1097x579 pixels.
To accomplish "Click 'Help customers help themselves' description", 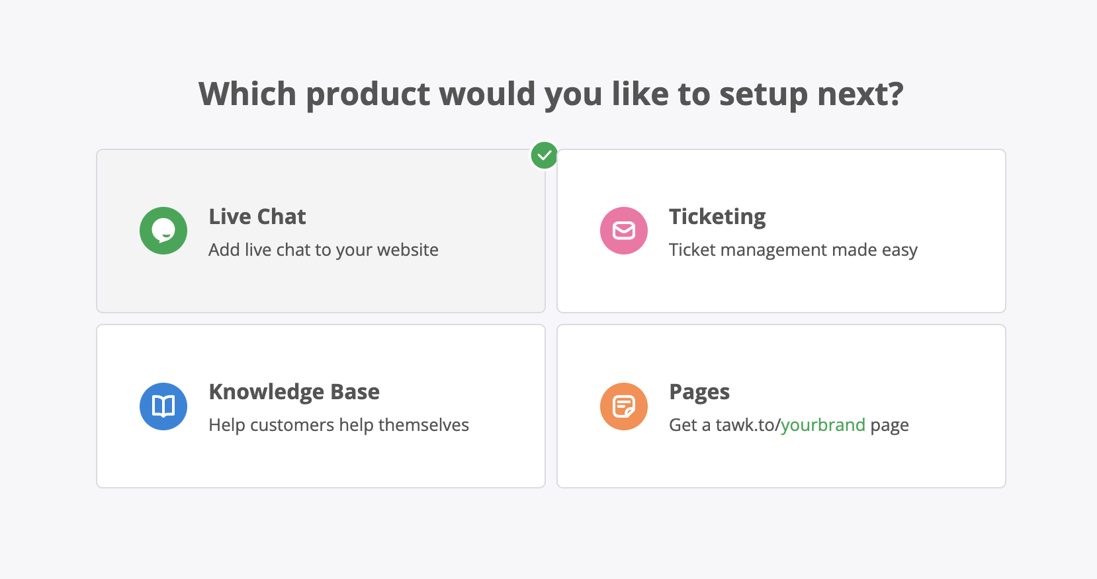I will pos(339,425).
